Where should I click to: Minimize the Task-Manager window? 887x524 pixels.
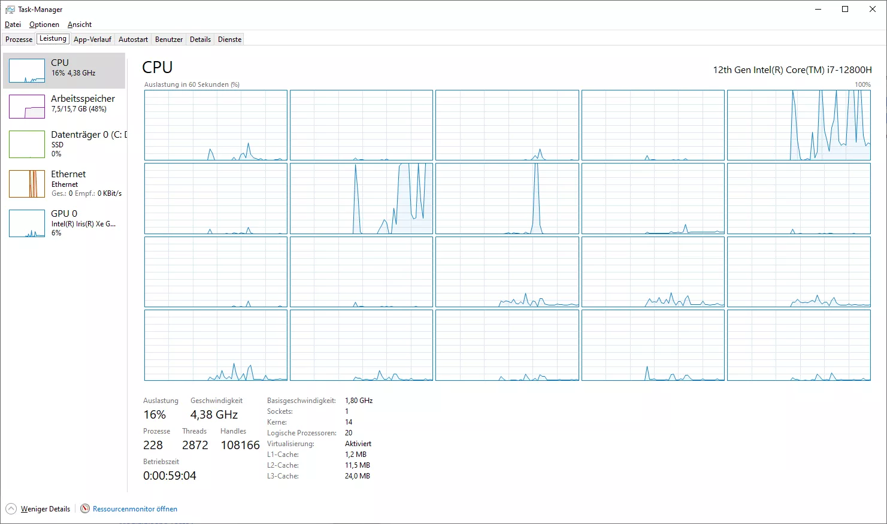818,9
